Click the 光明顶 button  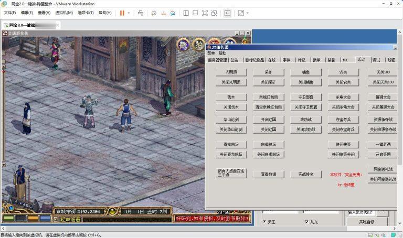pyautogui.click(x=231, y=72)
